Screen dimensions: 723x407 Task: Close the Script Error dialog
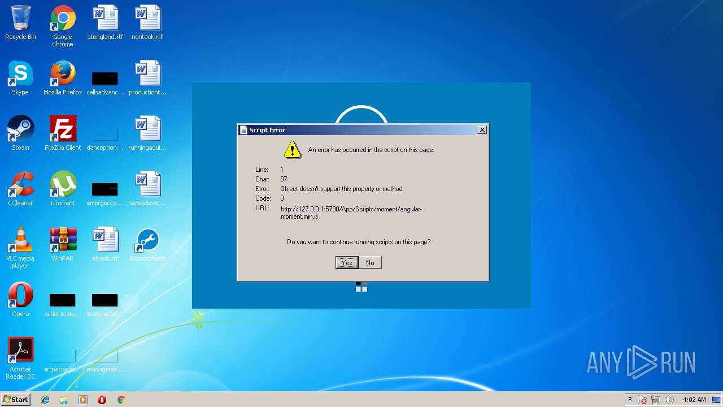tap(482, 130)
